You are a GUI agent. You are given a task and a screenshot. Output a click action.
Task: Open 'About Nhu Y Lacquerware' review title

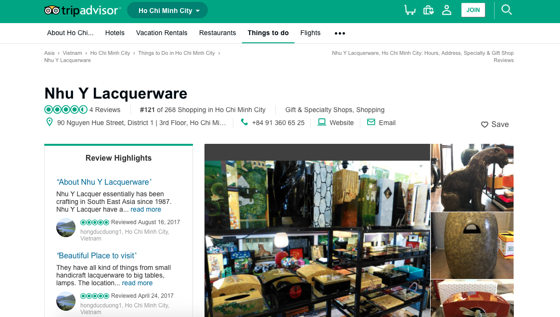coord(104,182)
